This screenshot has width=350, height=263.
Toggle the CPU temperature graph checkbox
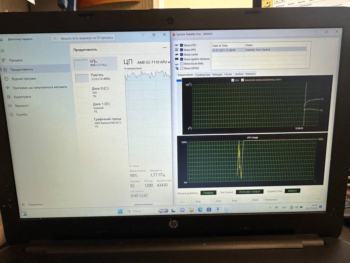click(x=233, y=80)
